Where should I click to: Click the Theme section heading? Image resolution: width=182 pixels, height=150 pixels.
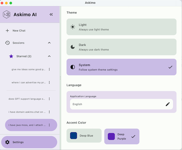tap(72, 13)
